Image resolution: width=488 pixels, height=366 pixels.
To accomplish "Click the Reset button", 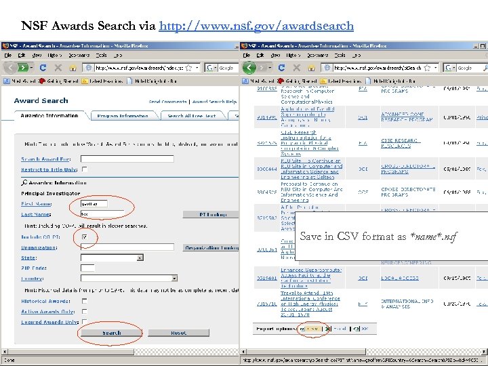I will [x=179, y=333].
